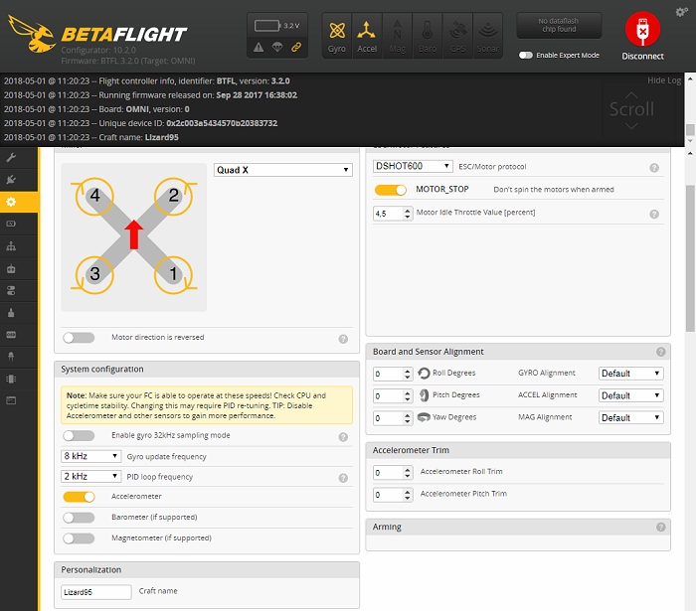Open the Modes switches icon in sidebar
696x611 pixels.
(x=11, y=290)
